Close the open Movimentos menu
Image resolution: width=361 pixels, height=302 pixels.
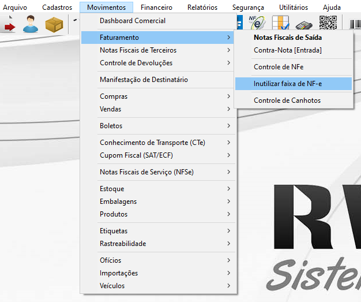coord(106,8)
